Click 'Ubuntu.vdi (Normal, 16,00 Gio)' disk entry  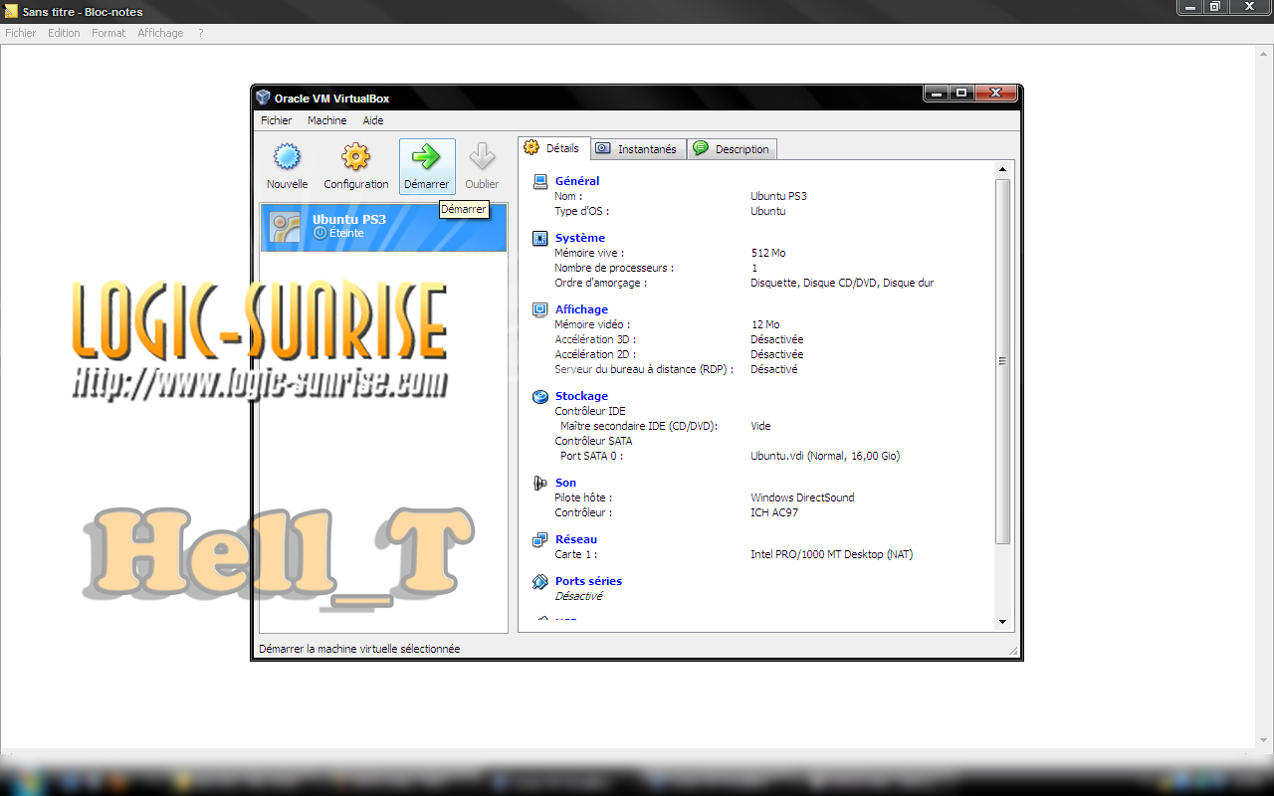pos(825,456)
